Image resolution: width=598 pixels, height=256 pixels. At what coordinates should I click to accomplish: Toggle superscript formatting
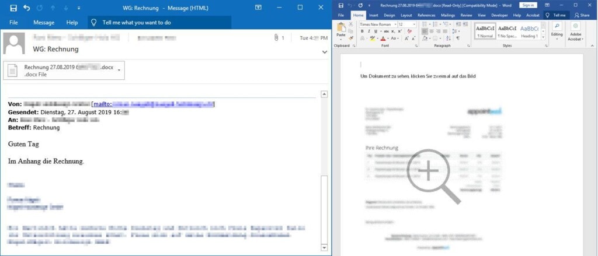pyautogui.click(x=399, y=31)
